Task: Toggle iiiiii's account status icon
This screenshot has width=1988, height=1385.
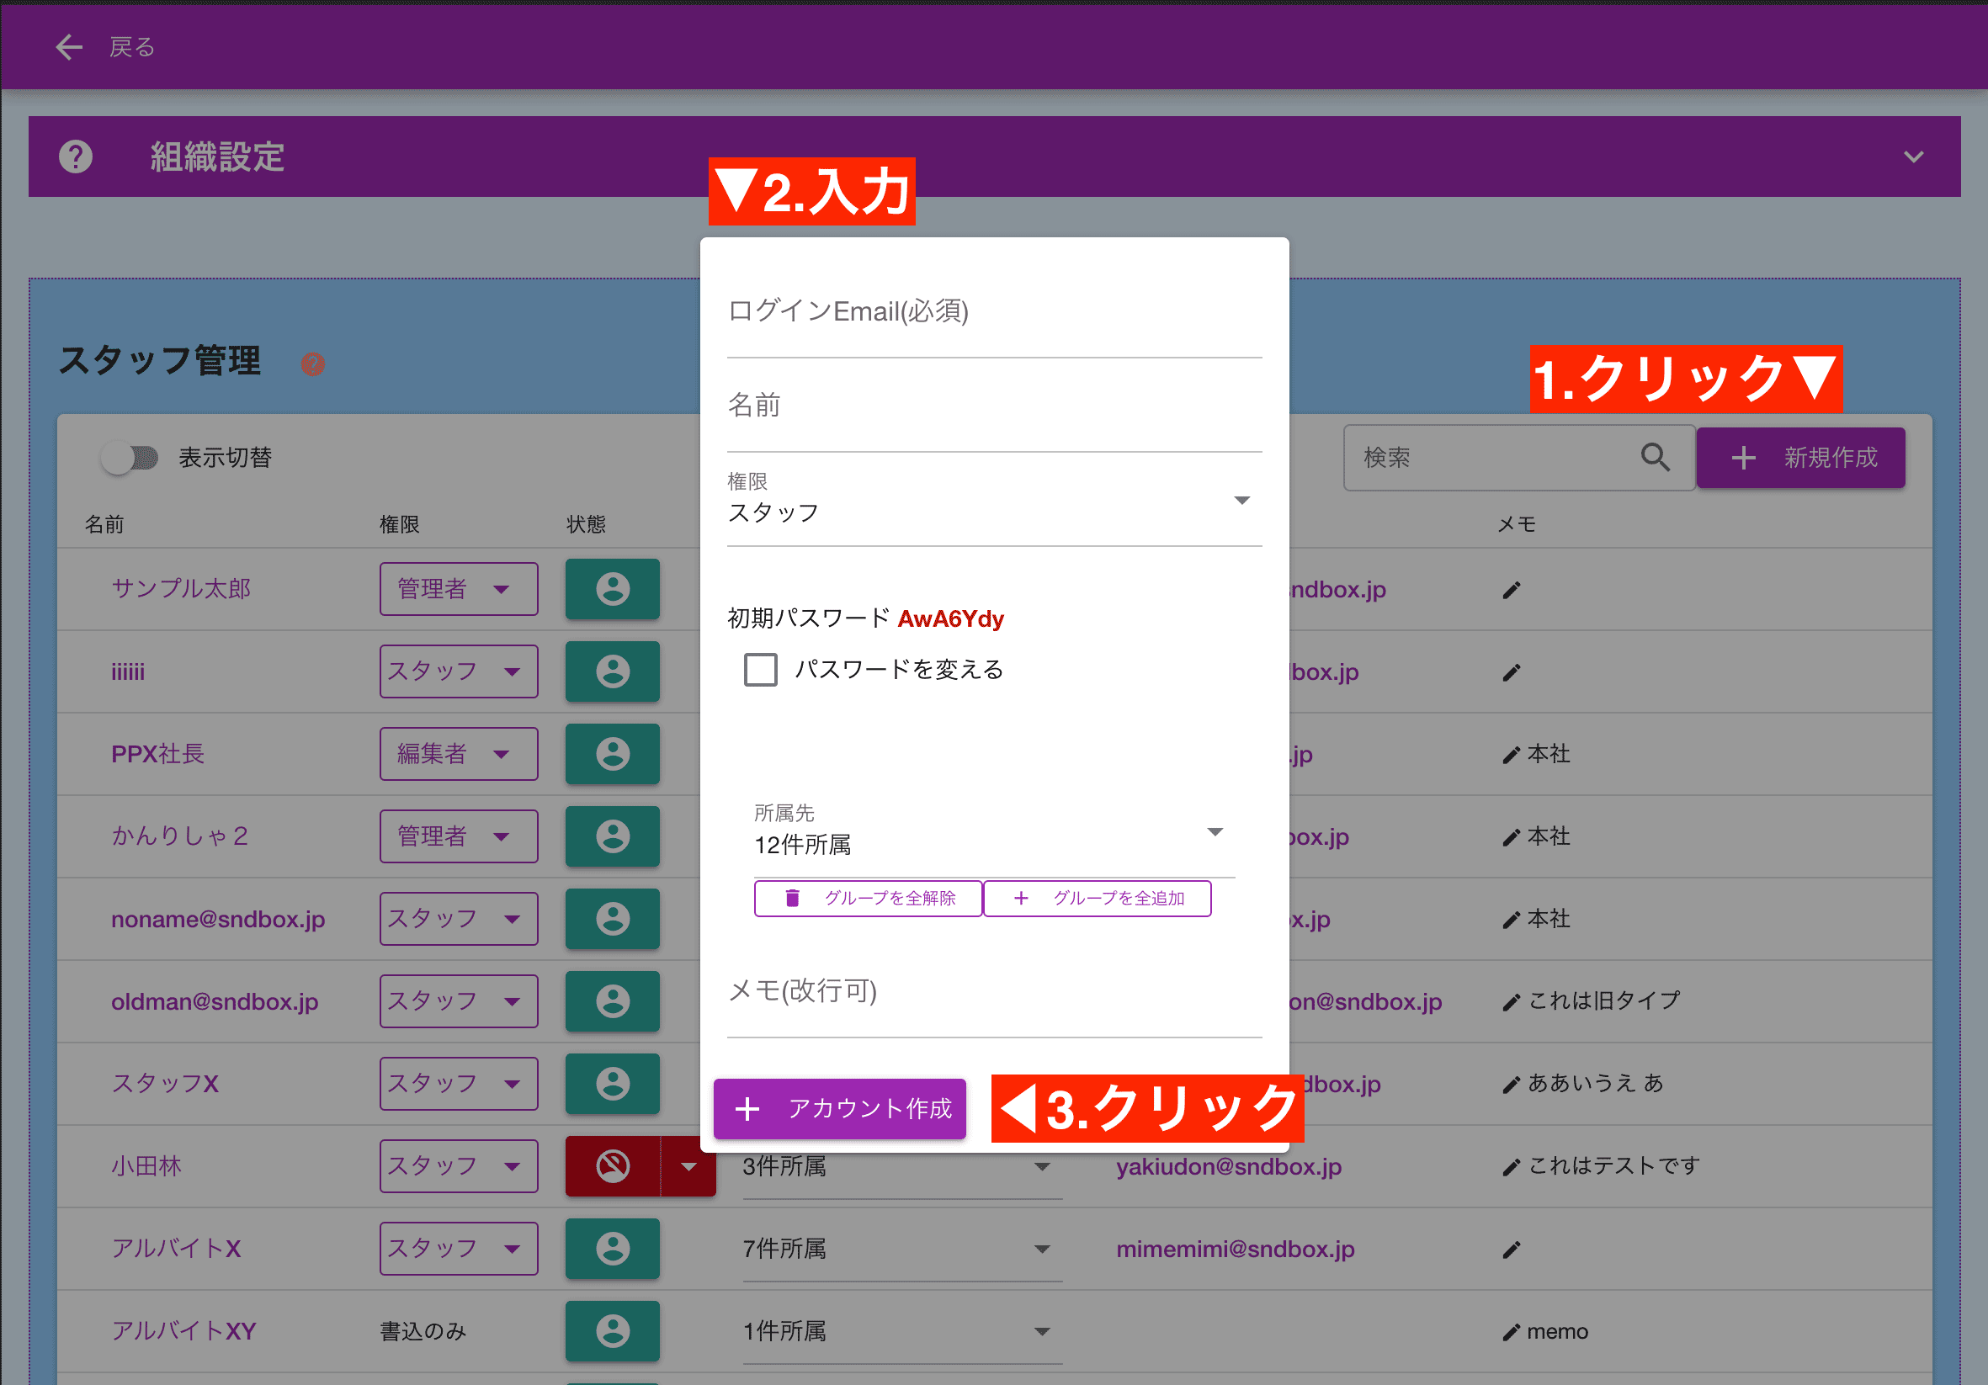Action: (x=612, y=671)
